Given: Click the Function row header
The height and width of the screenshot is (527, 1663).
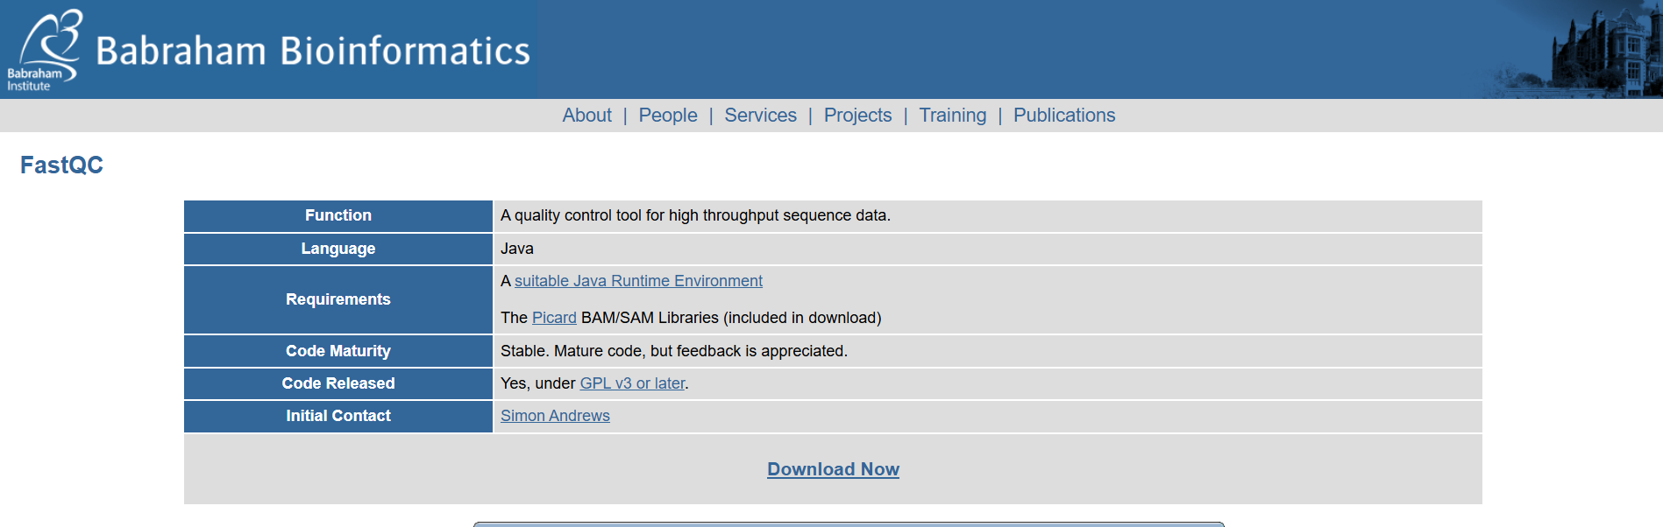Looking at the screenshot, I should click(x=338, y=215).
